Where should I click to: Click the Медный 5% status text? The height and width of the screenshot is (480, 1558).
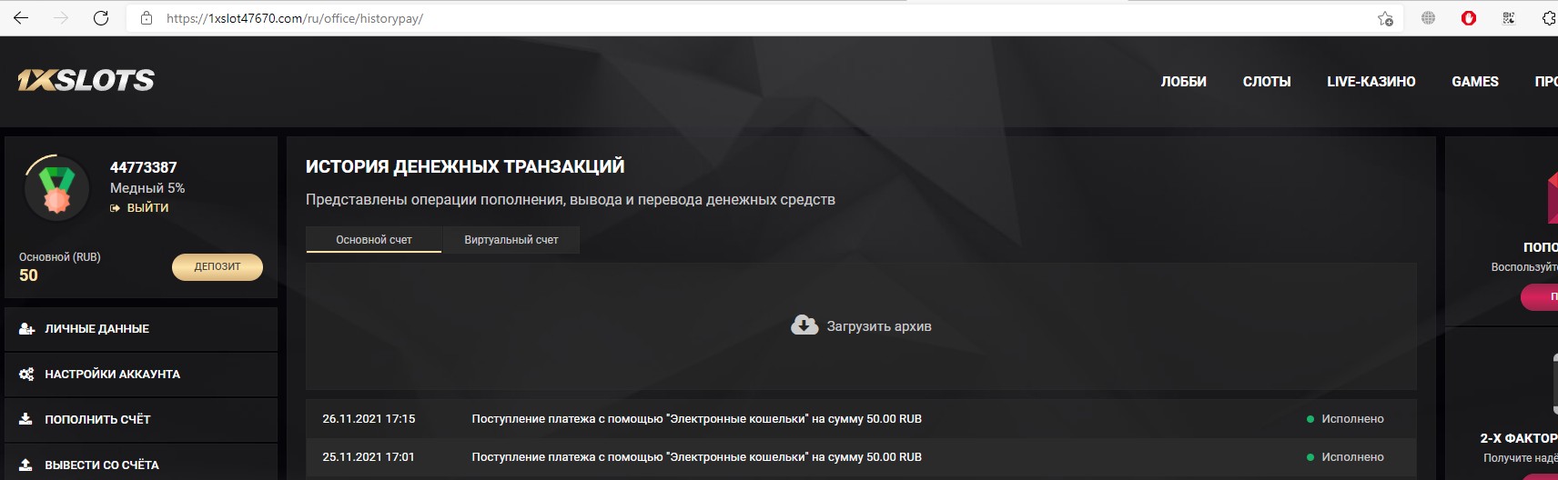[x=147, y=188]
